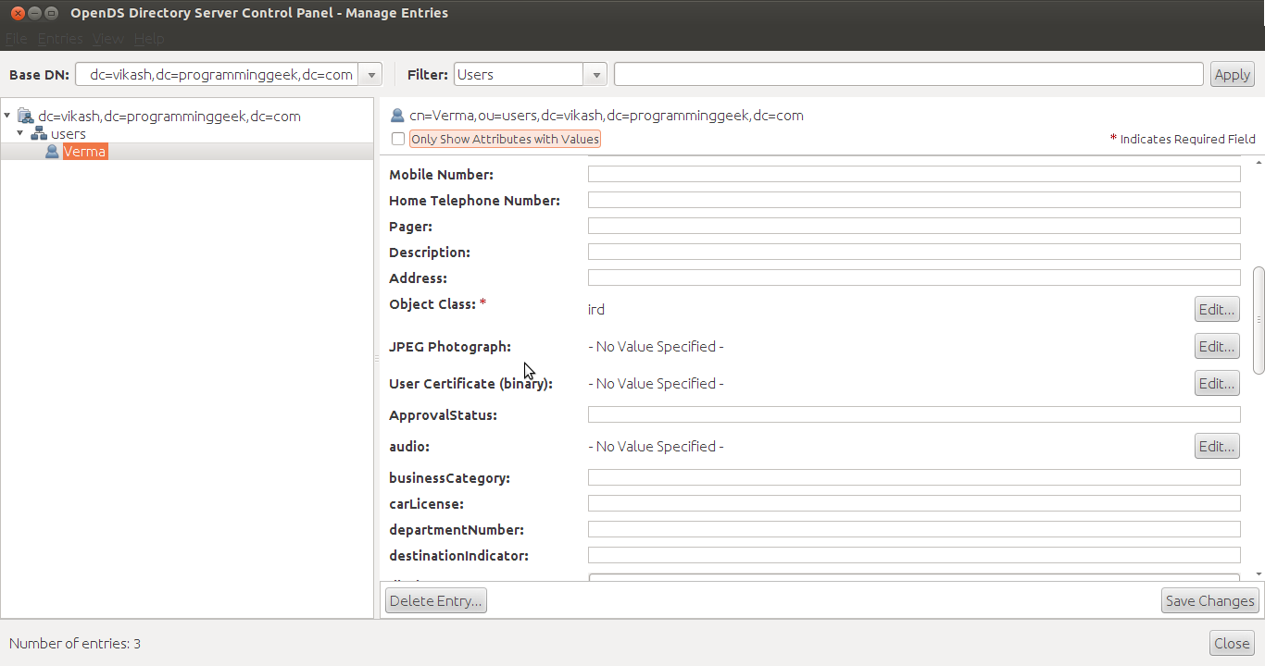Collapse the users tree node
The image size is (1265, 666).
tap(20, 133)
